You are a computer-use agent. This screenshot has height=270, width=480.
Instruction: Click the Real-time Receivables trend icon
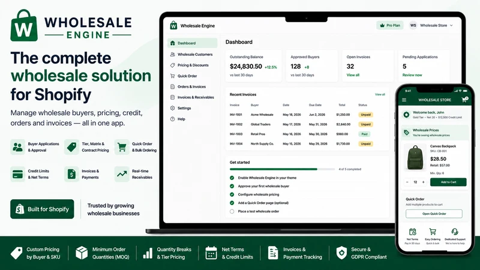(x=122, y=174)
